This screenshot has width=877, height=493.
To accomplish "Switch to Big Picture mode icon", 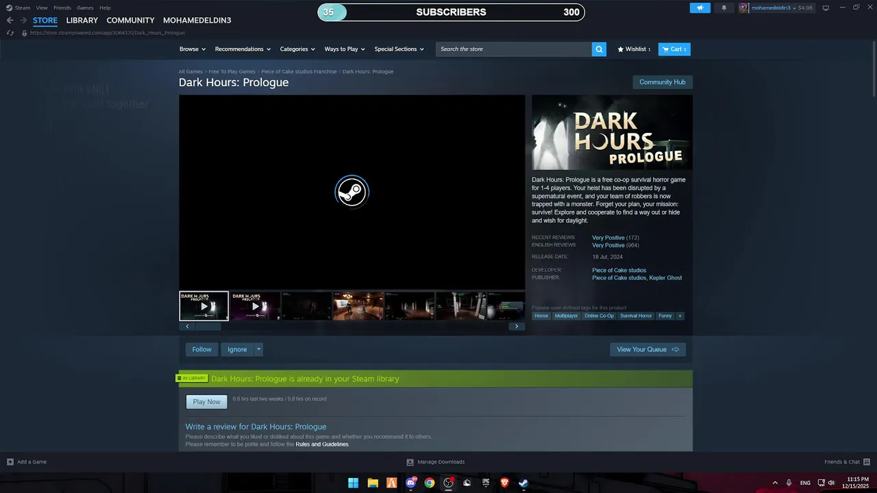I will click(826, 8).
